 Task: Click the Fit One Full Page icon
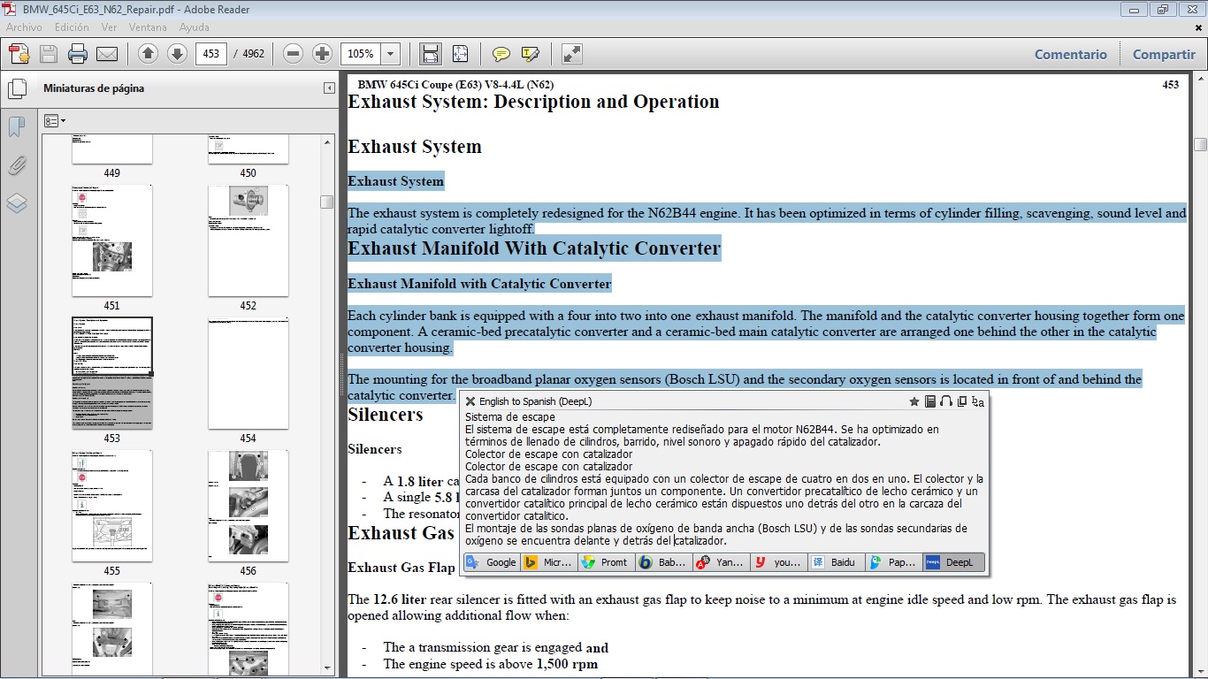(x=460, y=54)
